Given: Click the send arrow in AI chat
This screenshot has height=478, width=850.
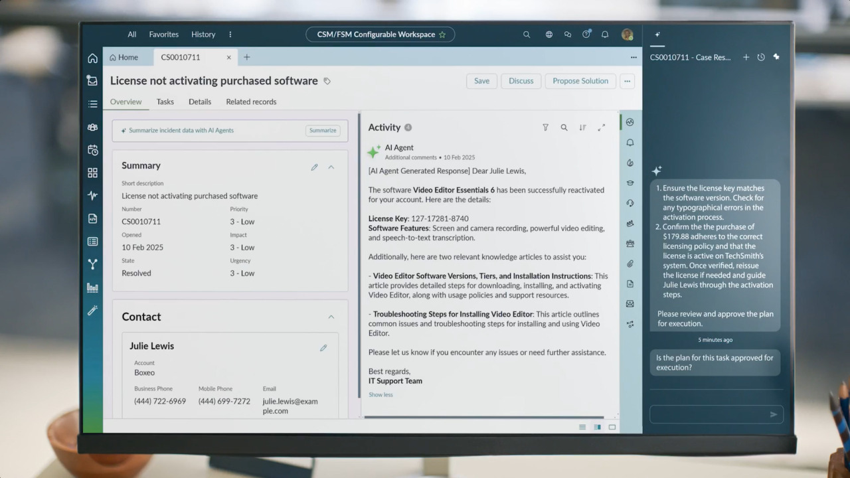Looking at the screenshot, I should pos(773,414).
